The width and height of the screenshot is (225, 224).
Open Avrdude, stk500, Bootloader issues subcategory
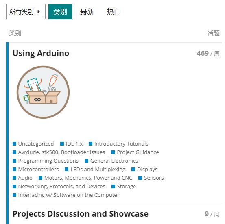click(61, 152)
